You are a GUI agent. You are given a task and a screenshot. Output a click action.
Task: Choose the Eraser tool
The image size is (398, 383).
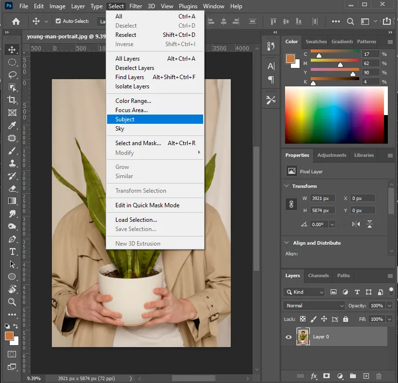[12, 188]
